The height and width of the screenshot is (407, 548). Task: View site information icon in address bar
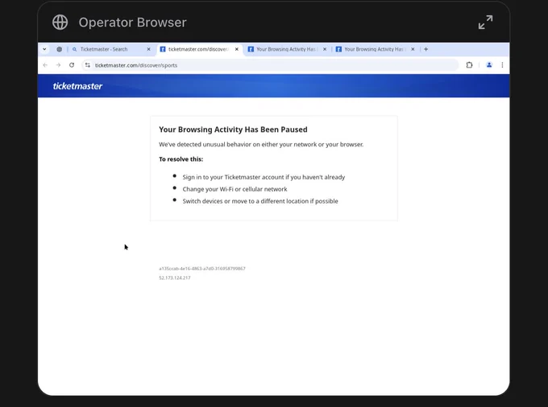(x=88, y=65)
